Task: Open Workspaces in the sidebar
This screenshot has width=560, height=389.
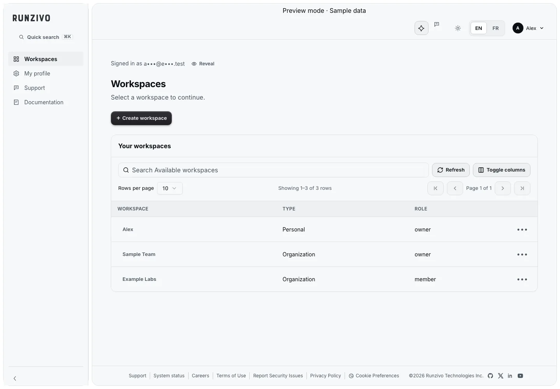Action: [x=46, y=59]
